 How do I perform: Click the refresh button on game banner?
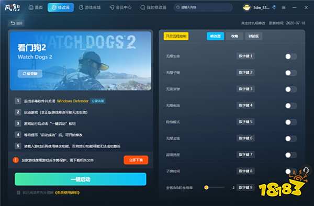click(30, 74)
